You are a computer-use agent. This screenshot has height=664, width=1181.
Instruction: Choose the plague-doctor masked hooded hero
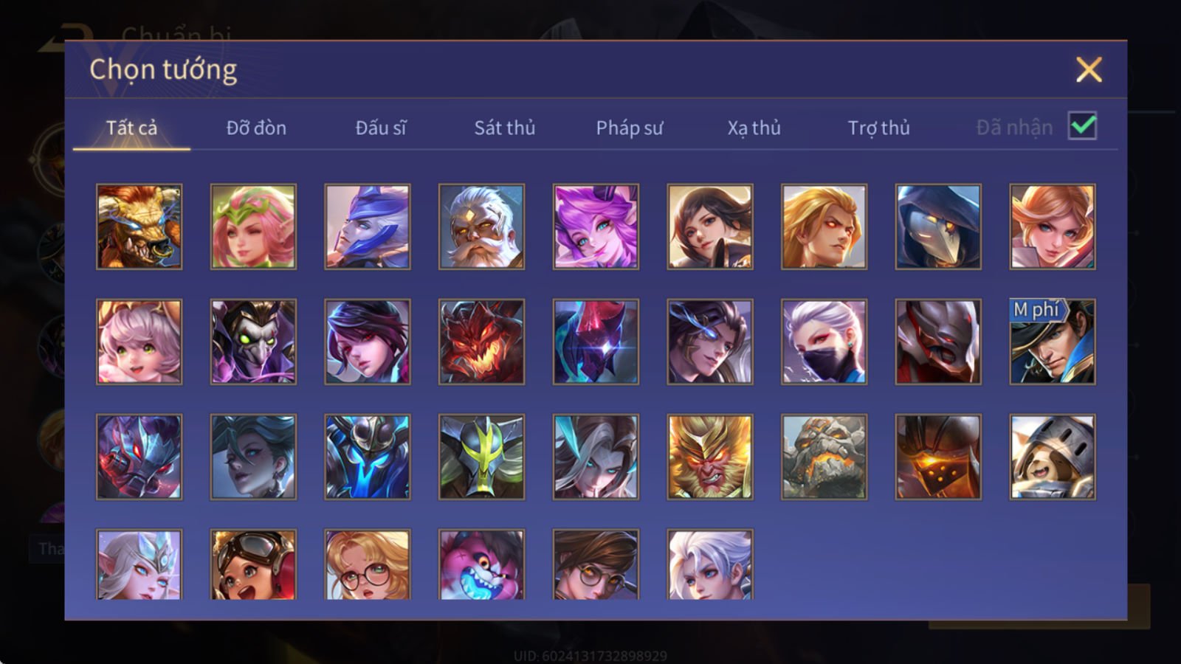point(938,226)
